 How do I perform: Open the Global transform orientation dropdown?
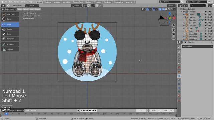[x=77, y=6]
